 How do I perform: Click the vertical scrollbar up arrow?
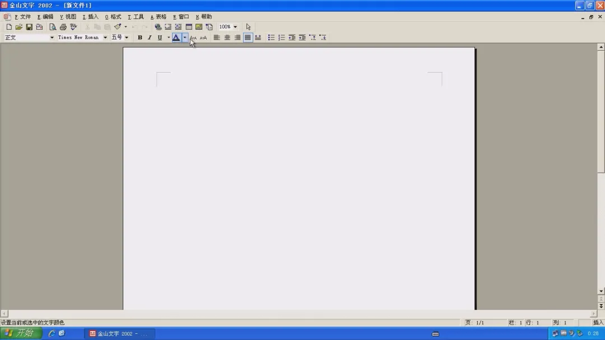(601, 47)
